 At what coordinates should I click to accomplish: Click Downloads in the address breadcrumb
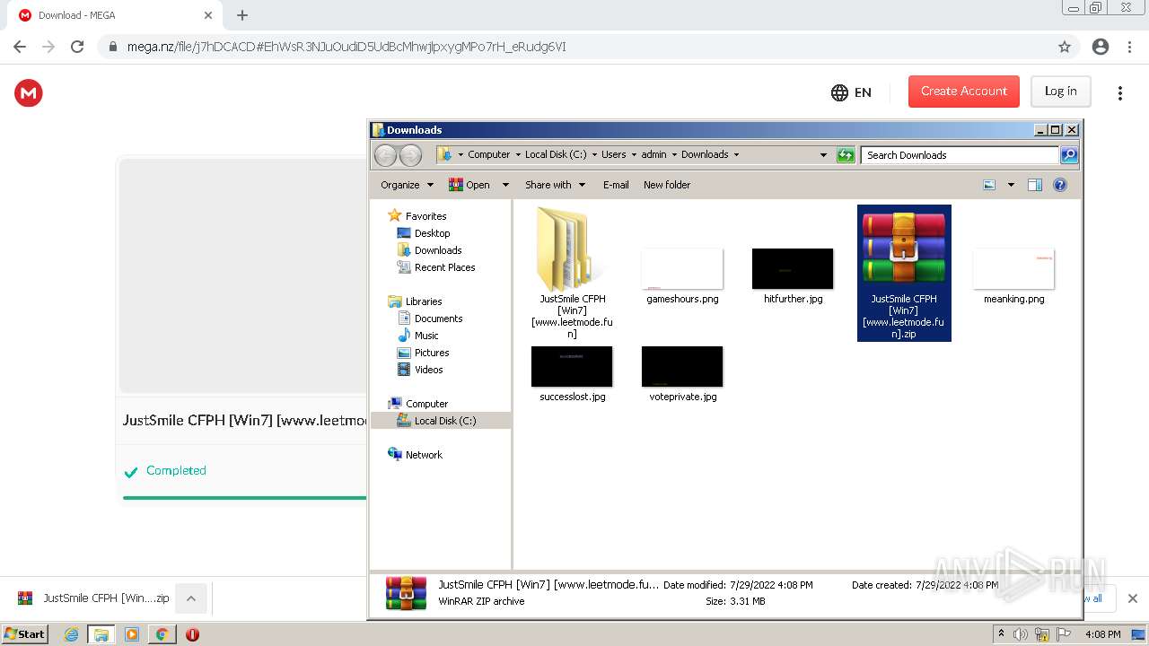point(705,154)
